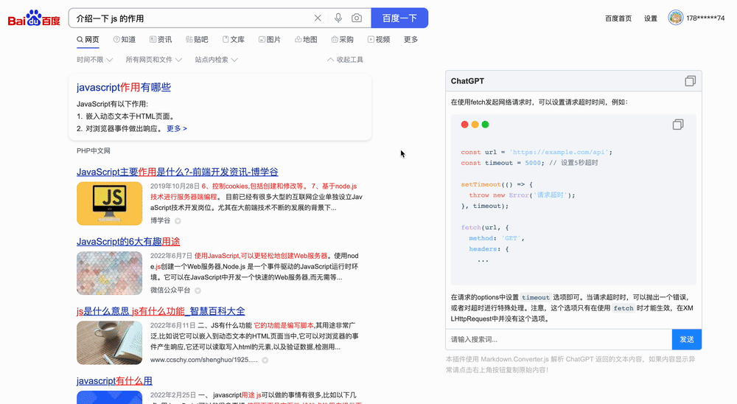The image size is (737, 404).
Task: Click the yellow JS monitor thumbnail
Action: click(x=110, y=203)
